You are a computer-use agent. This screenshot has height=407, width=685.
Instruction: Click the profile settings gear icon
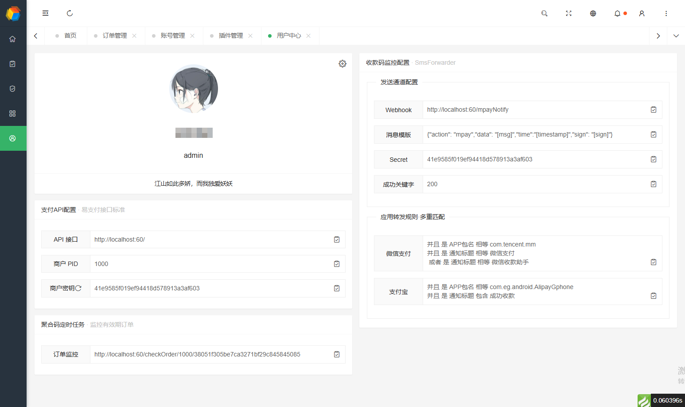tap(342, 64)
